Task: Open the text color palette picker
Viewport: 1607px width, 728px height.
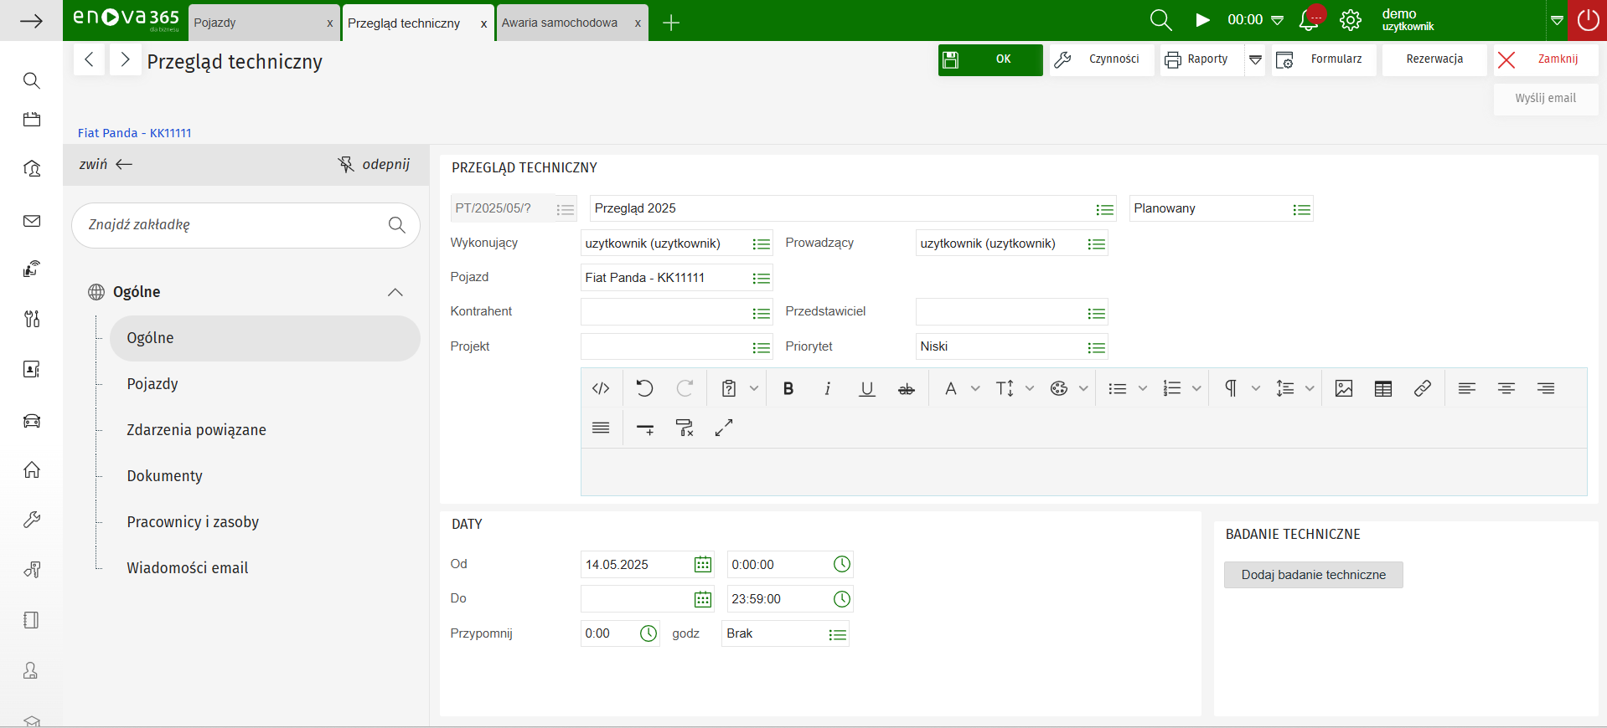Action: coord(1059,388)
